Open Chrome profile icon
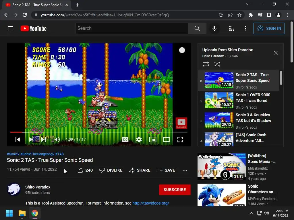Image resolution: width=294 pixels, height=220 pixels. click(x=278, y=15)
